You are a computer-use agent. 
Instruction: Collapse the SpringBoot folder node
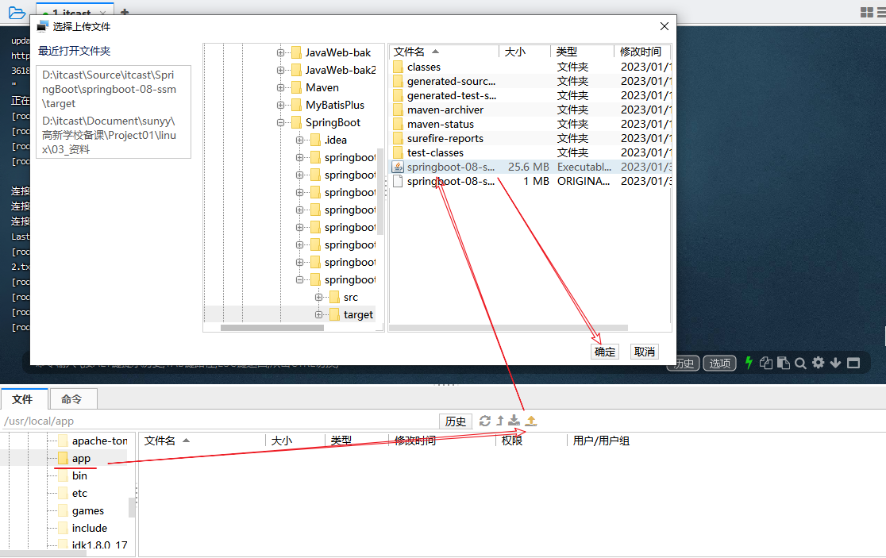[280, 122]
